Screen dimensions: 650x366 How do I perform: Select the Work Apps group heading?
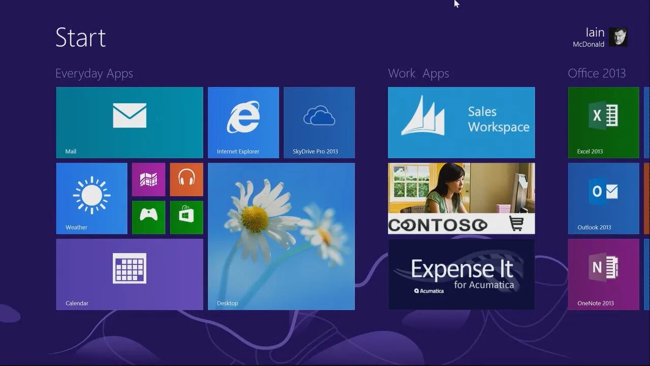[418, 74]
